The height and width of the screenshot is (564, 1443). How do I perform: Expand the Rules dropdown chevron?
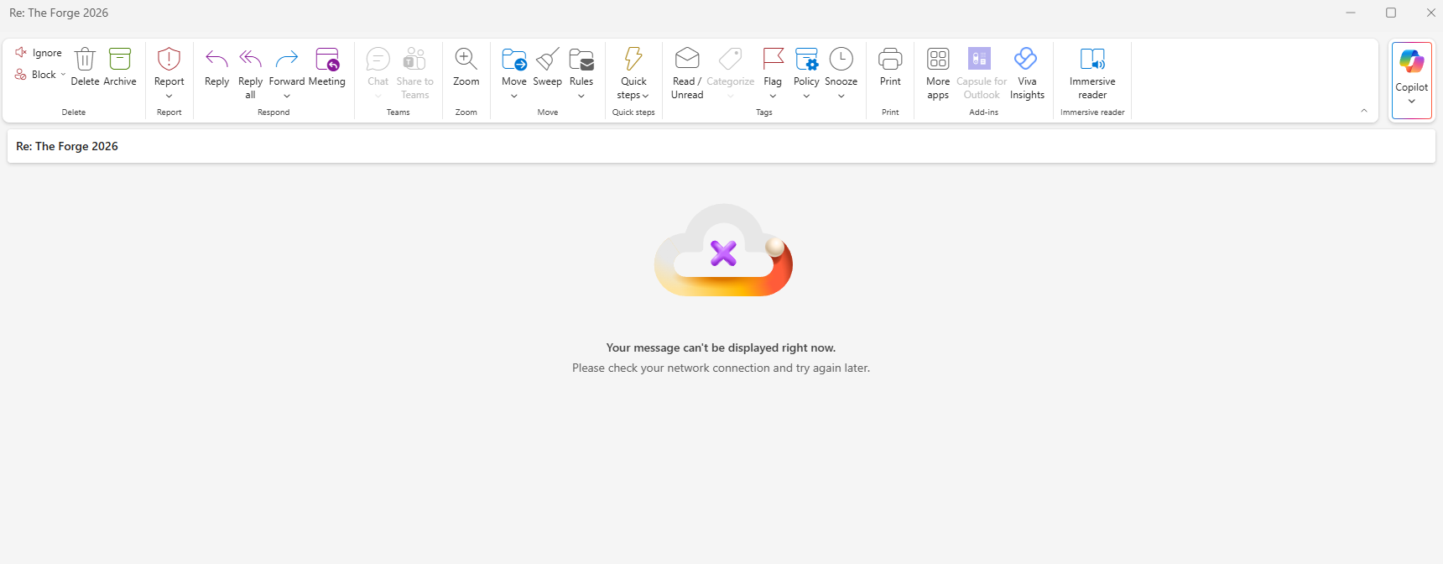[x=581, y=96]
